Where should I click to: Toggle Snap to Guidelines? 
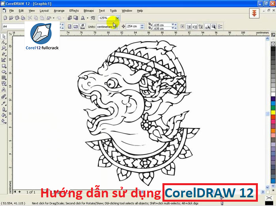point(188,27)
